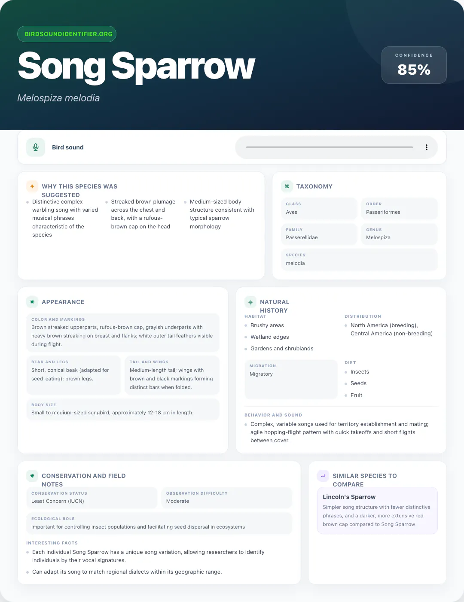Click the "Brushy areas" habitat item
This screenshot has width=464, height=602.
point(267,325)
